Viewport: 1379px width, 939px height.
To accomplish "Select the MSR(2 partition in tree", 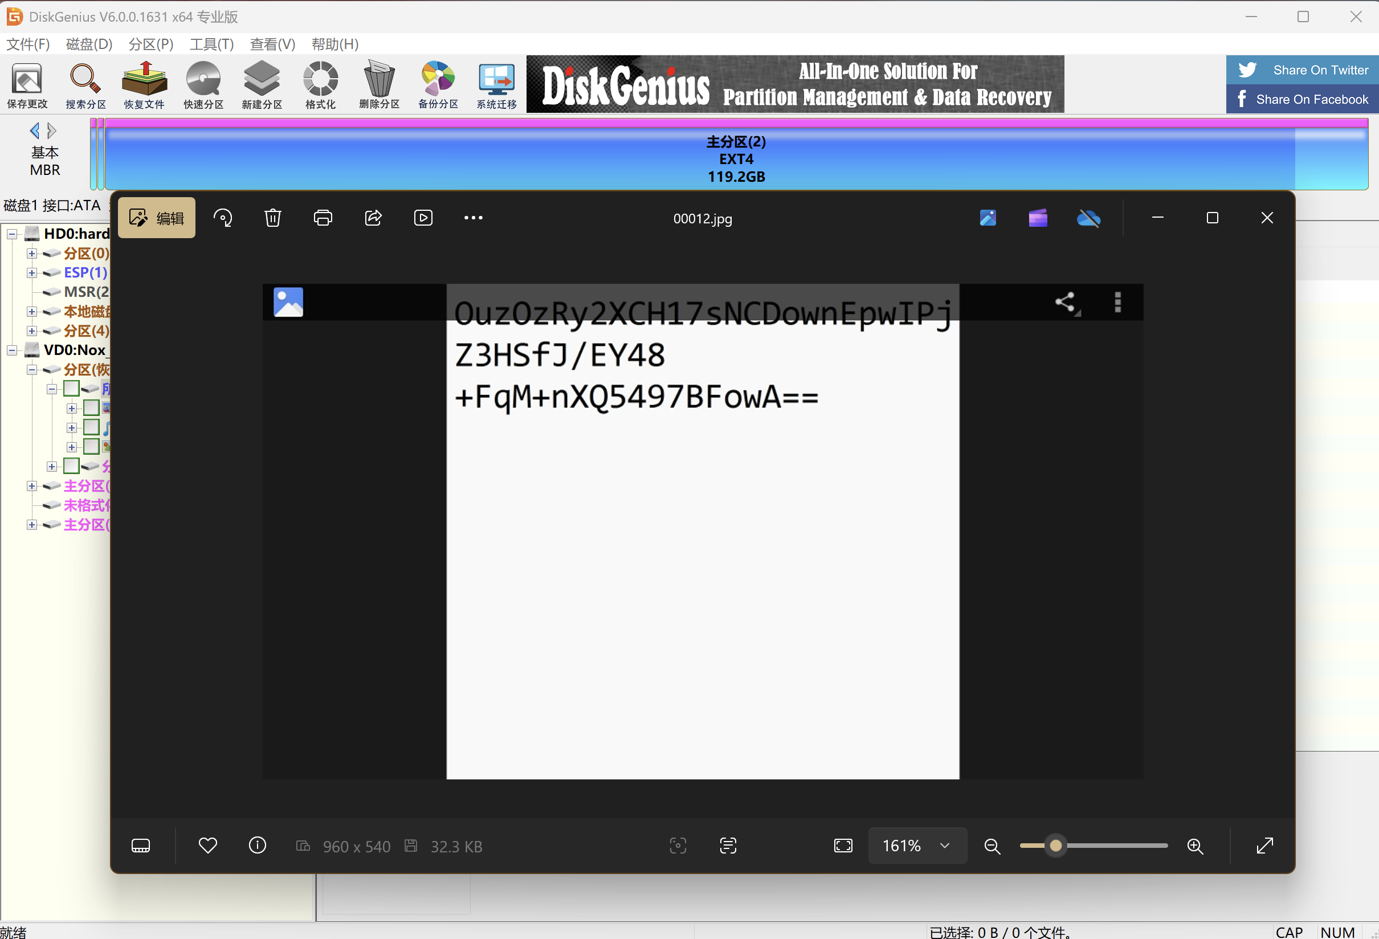I will [x=86, y=292].
